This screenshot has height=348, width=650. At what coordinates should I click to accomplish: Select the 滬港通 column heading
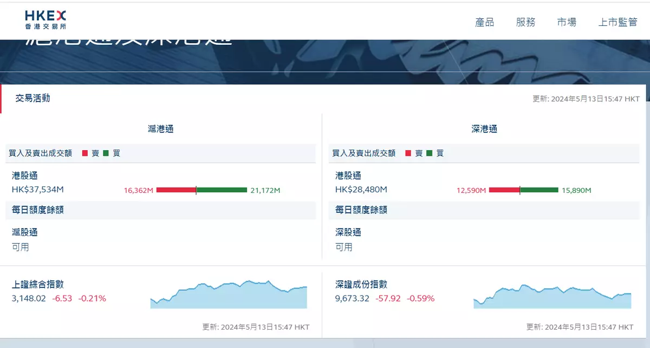(x=160, y=129)
